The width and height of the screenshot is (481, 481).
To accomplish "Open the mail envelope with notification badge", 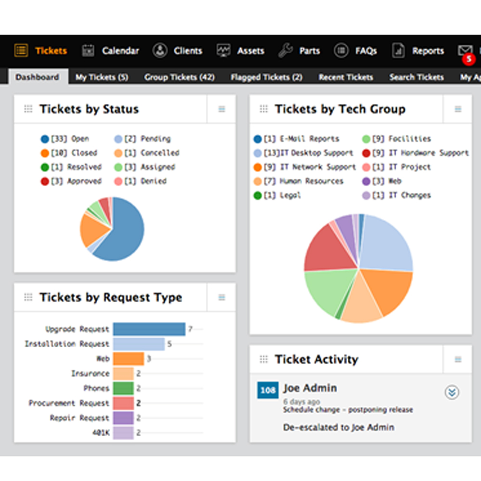I will [x=465, y=51].
